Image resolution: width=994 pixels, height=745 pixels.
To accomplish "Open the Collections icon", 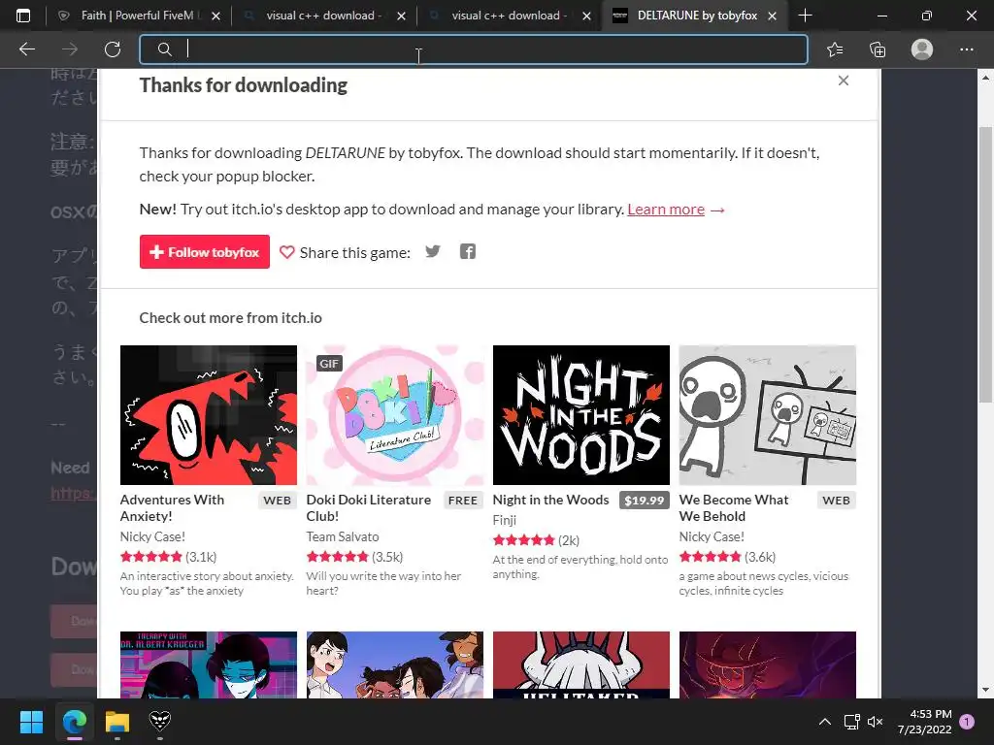I will pos(878,49).
